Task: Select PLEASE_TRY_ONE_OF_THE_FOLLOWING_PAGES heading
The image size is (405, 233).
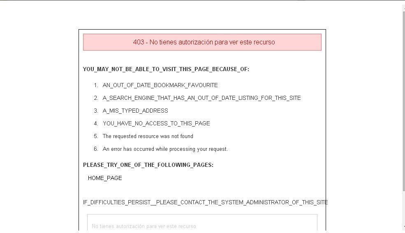Action: (148, 165)
